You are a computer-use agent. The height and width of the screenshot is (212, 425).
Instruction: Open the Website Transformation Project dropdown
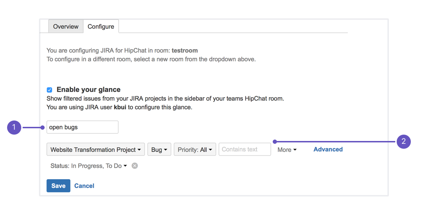pyautogui.click(x=96, y=149)
